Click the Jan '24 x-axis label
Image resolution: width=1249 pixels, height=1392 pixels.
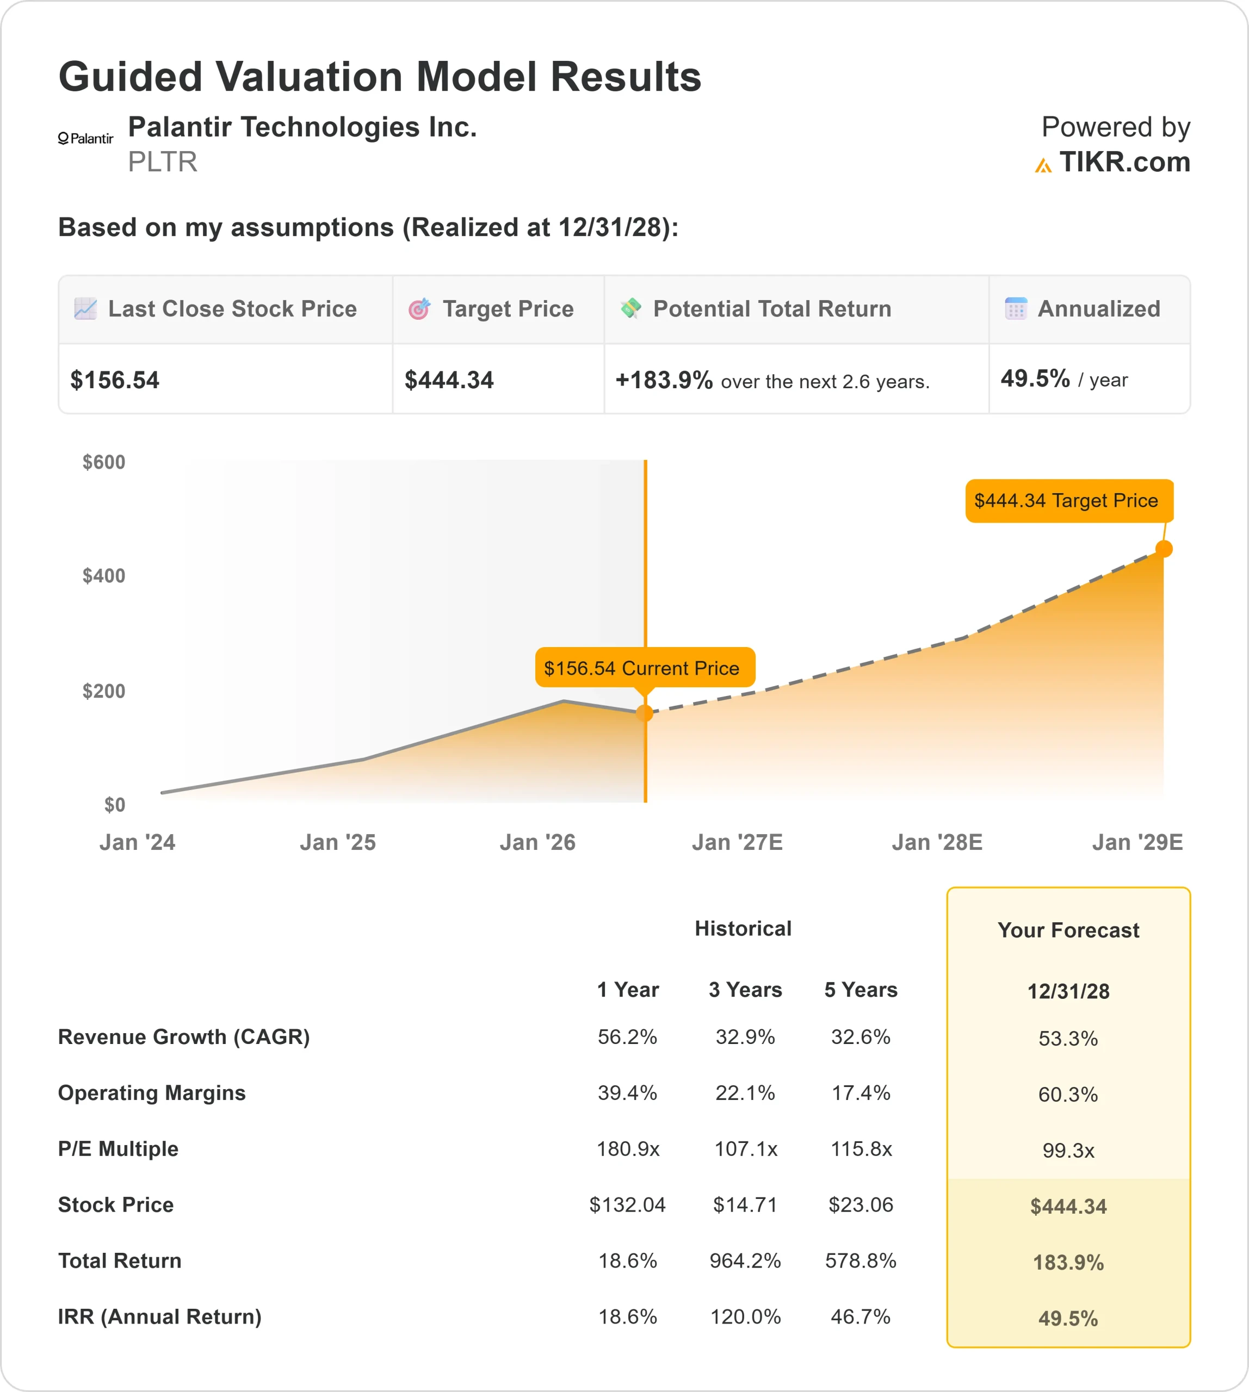tap(137, 842)
